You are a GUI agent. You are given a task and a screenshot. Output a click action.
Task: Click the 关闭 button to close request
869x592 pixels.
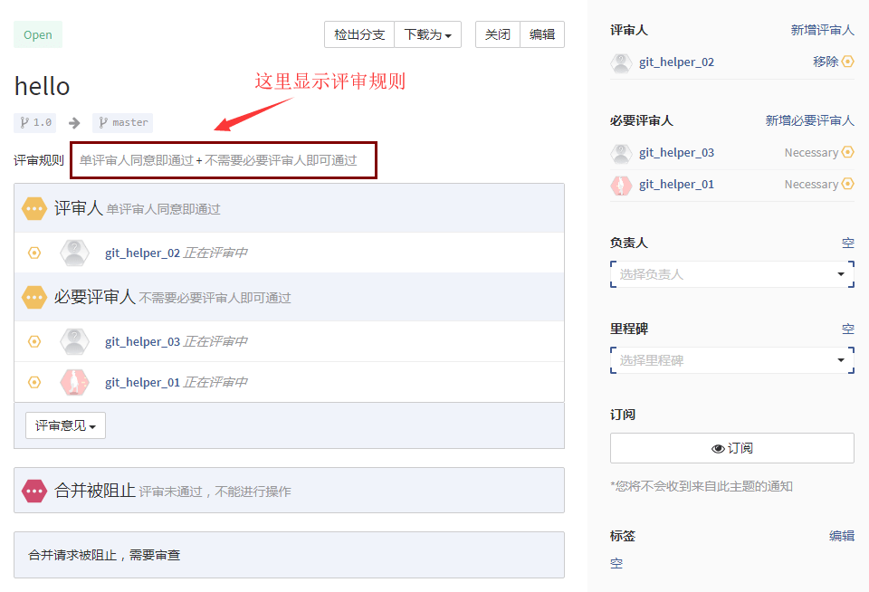497,34
